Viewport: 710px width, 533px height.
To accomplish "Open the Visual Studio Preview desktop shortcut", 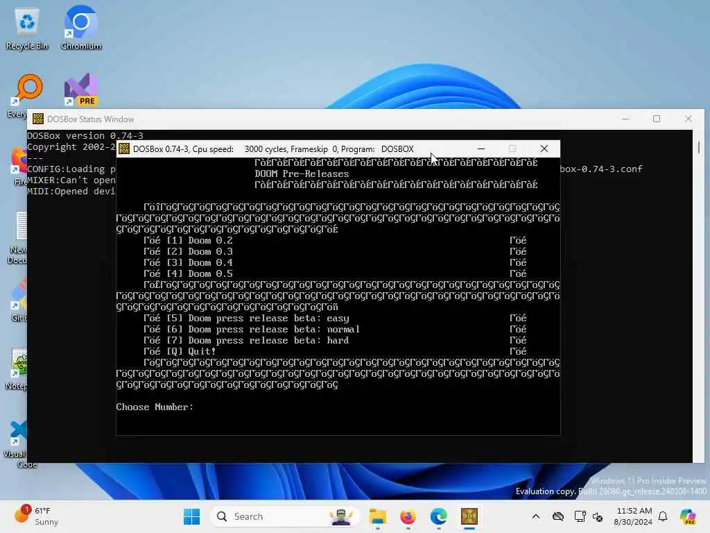I will [x=82, y=90].
